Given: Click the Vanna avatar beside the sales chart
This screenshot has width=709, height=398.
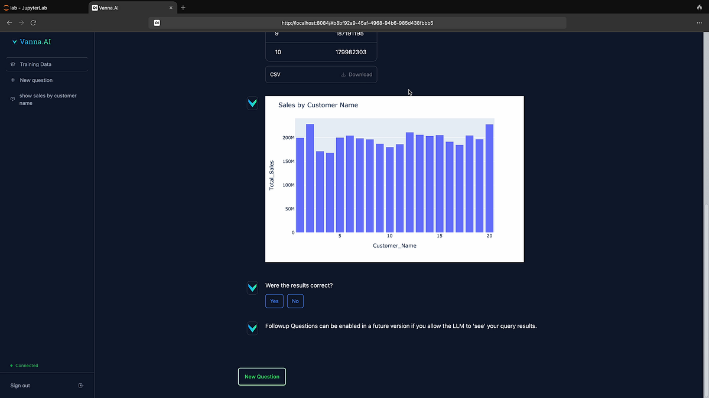Looking at the screenshot, I should point(252,103).
